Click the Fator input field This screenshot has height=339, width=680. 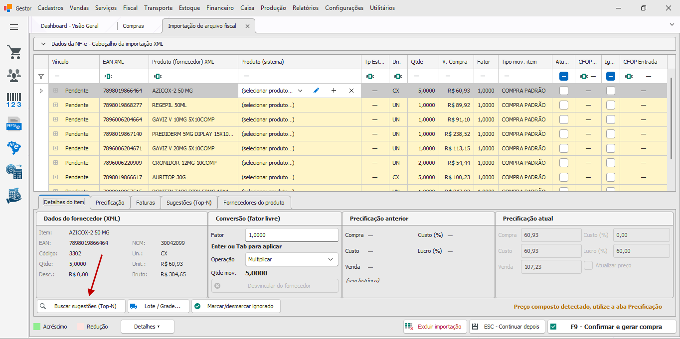click(292, 235)
